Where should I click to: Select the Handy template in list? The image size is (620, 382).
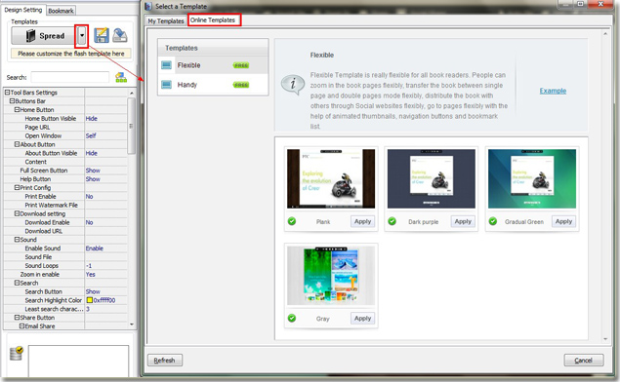click(x=213, y=85)
